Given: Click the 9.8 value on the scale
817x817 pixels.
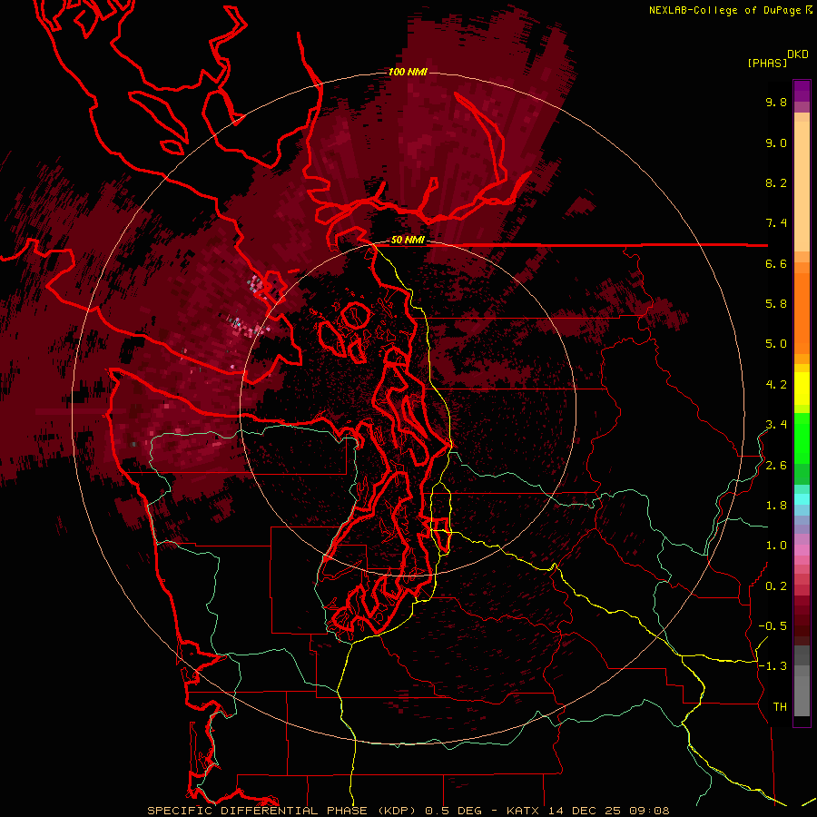Looking at the screenshot, I should click(776, 102).
